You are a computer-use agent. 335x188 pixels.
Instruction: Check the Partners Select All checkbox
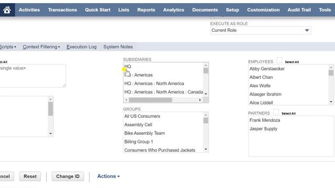coord(276,112)
